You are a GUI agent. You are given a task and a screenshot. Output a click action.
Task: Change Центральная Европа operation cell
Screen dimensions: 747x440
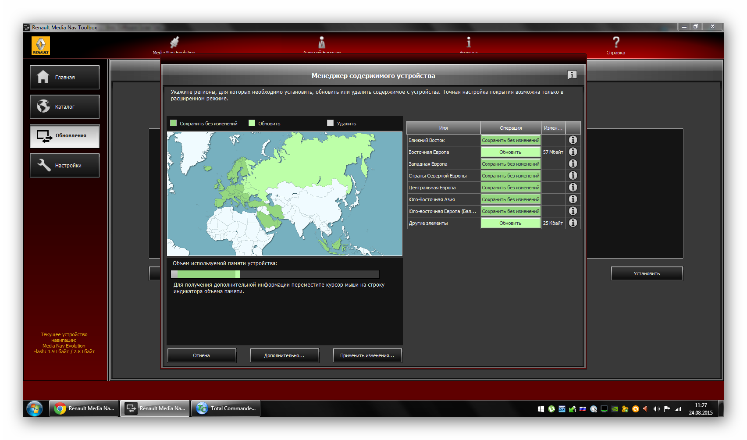[510, 188]
